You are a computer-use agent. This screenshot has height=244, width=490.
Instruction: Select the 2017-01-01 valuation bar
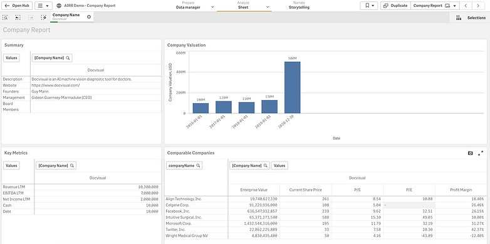coord(224,107)
